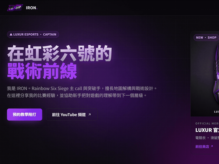Click the triangle icon in the badge

[x=11, y=34]
